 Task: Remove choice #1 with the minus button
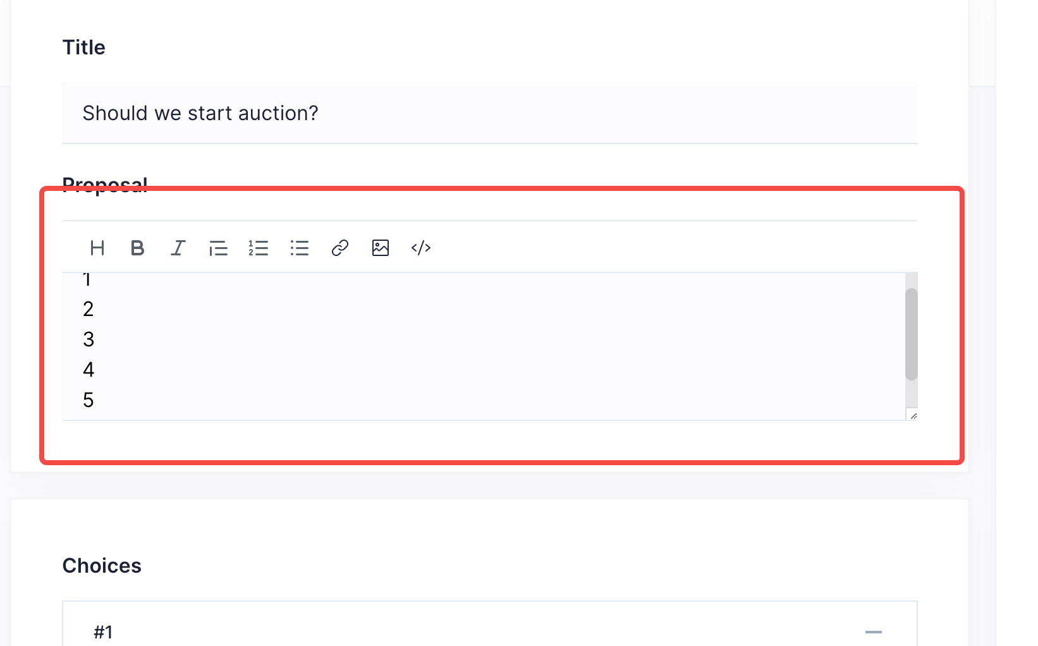pos(874,631)
